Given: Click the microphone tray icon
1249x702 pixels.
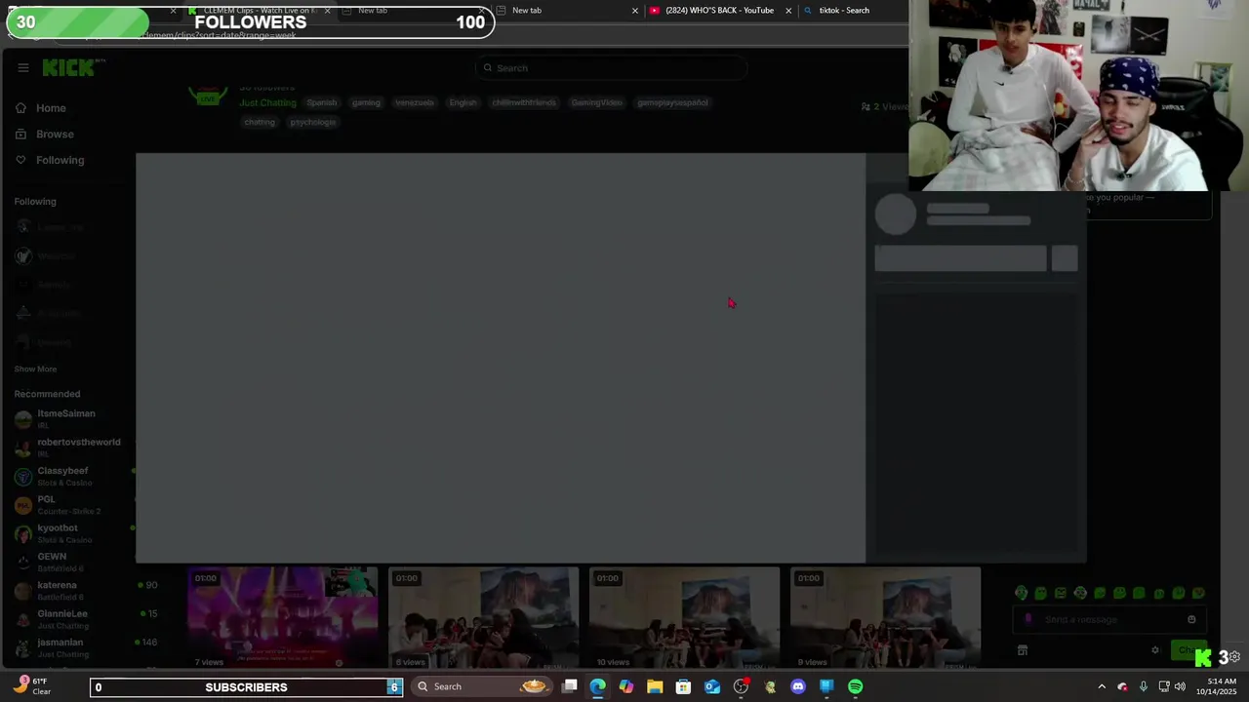Looking at the screenshot, I should [1144, 686].
